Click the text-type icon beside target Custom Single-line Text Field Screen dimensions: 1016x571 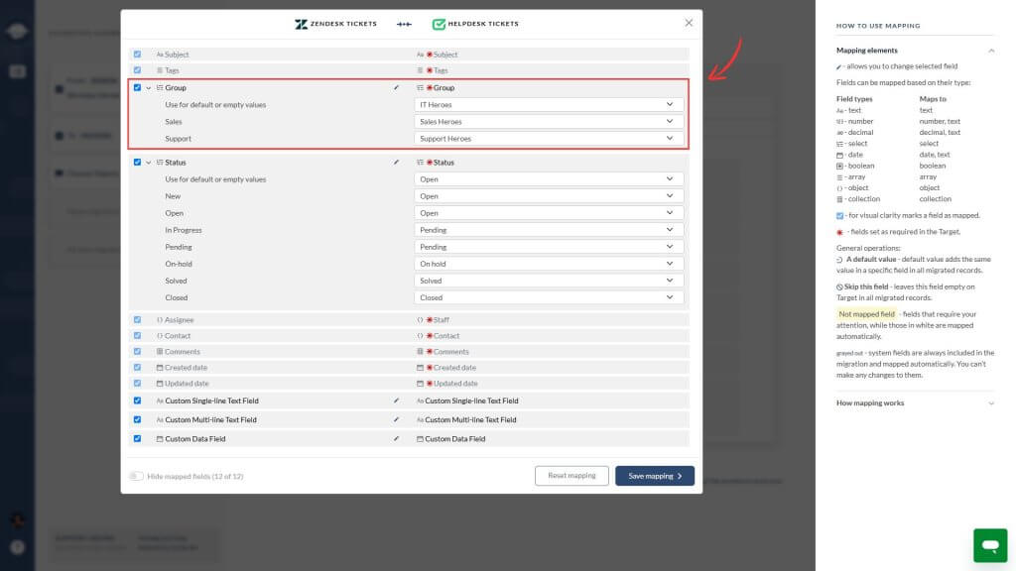point(420,400)
